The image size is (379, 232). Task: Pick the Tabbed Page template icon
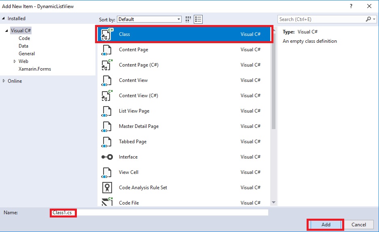(106, 142)
